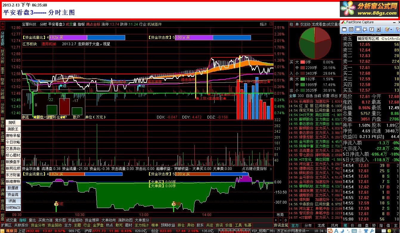This screenshot has width=400, height=233.
Task: Open the 金罗盘 bottom tab
Action: [98, 225]
